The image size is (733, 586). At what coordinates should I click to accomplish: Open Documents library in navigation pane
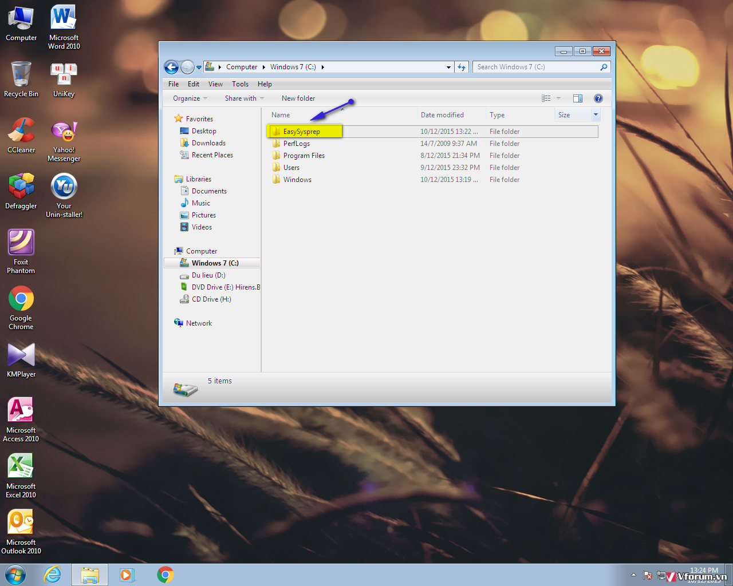coord(203,191)
